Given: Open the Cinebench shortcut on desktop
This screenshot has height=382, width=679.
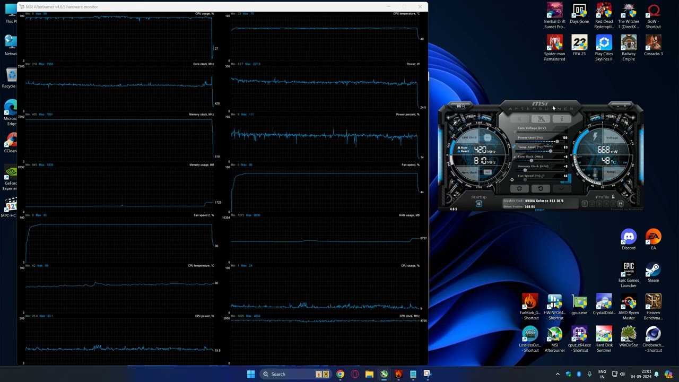Looking at the screenshot, I should [654, 340].
